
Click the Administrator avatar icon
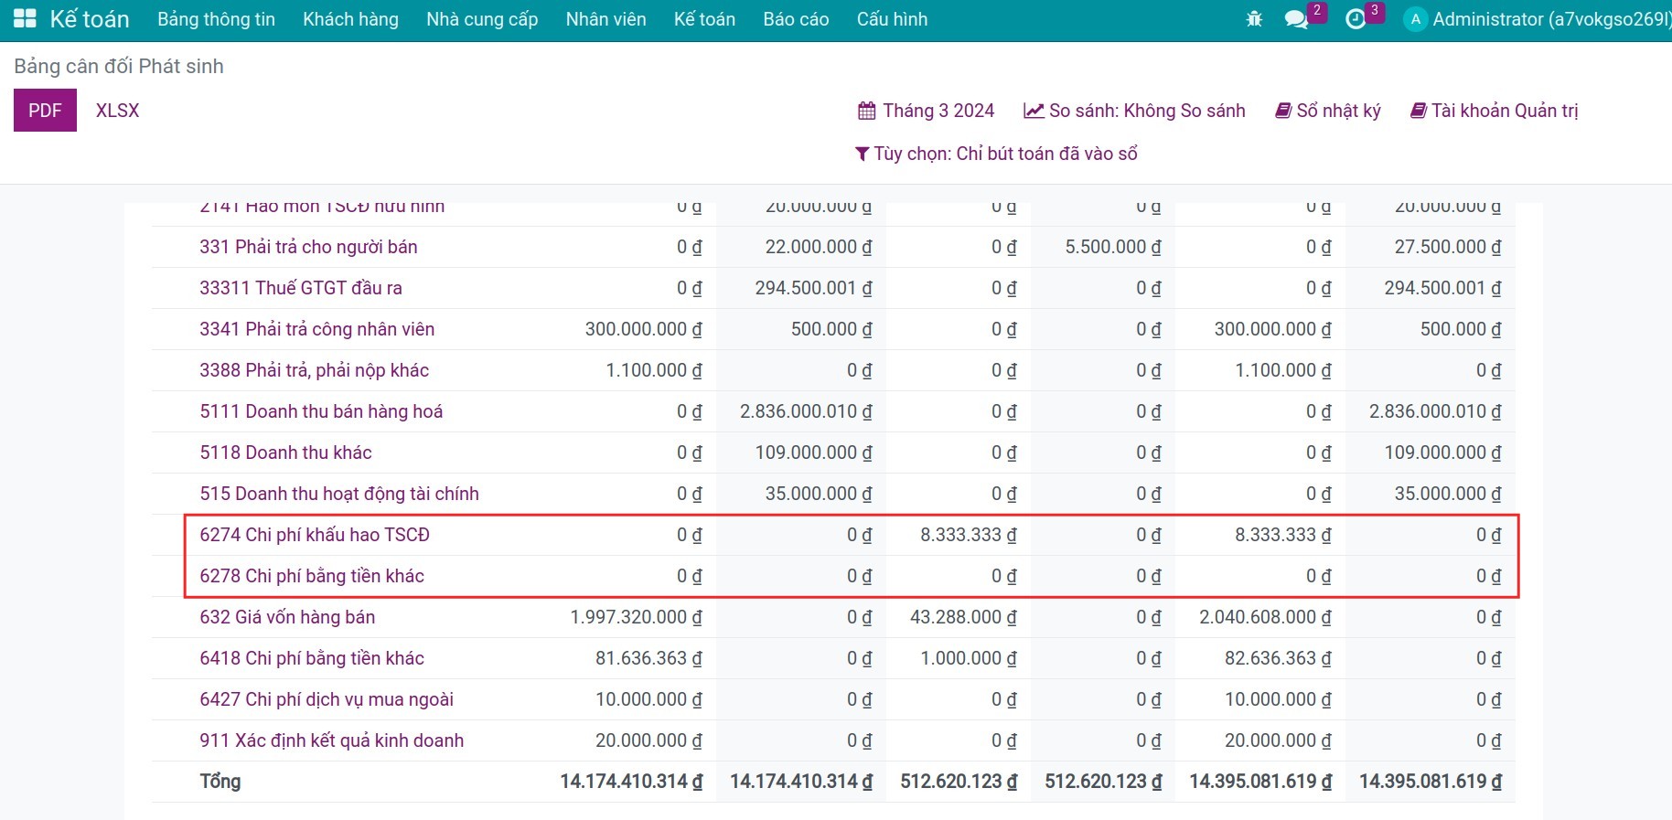pos(1415,19)
